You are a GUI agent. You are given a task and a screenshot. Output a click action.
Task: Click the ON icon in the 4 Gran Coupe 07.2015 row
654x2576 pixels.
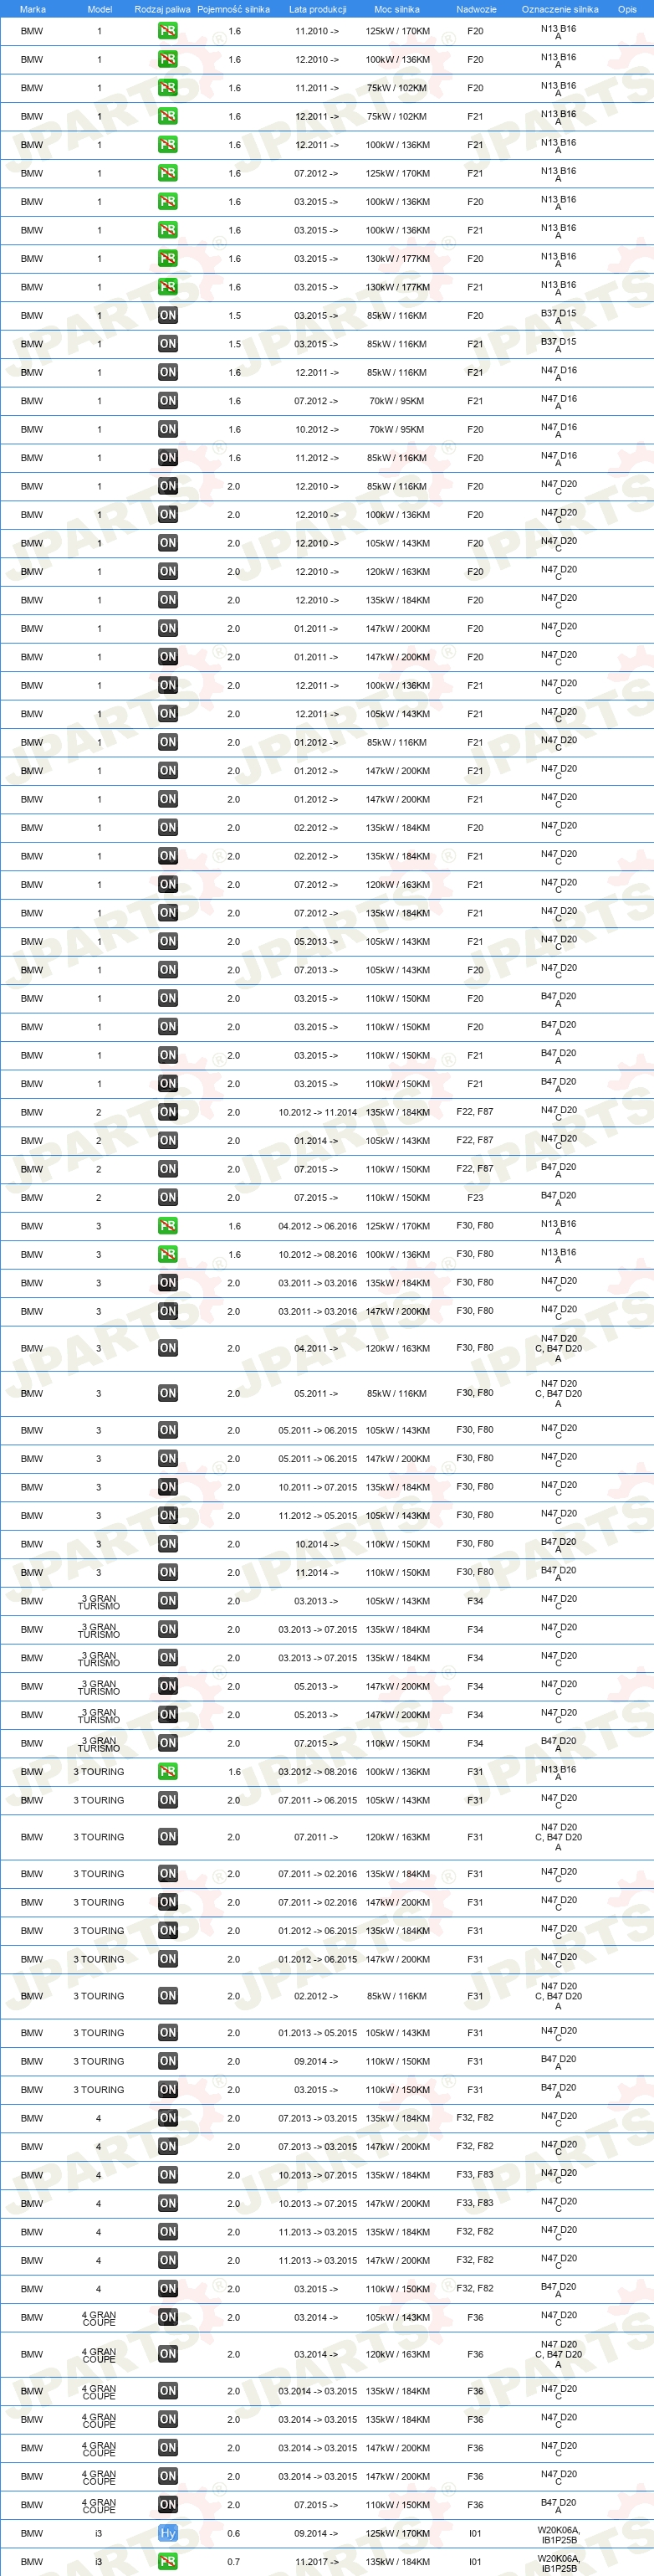pyautogui.click(x=168, y=2505)
